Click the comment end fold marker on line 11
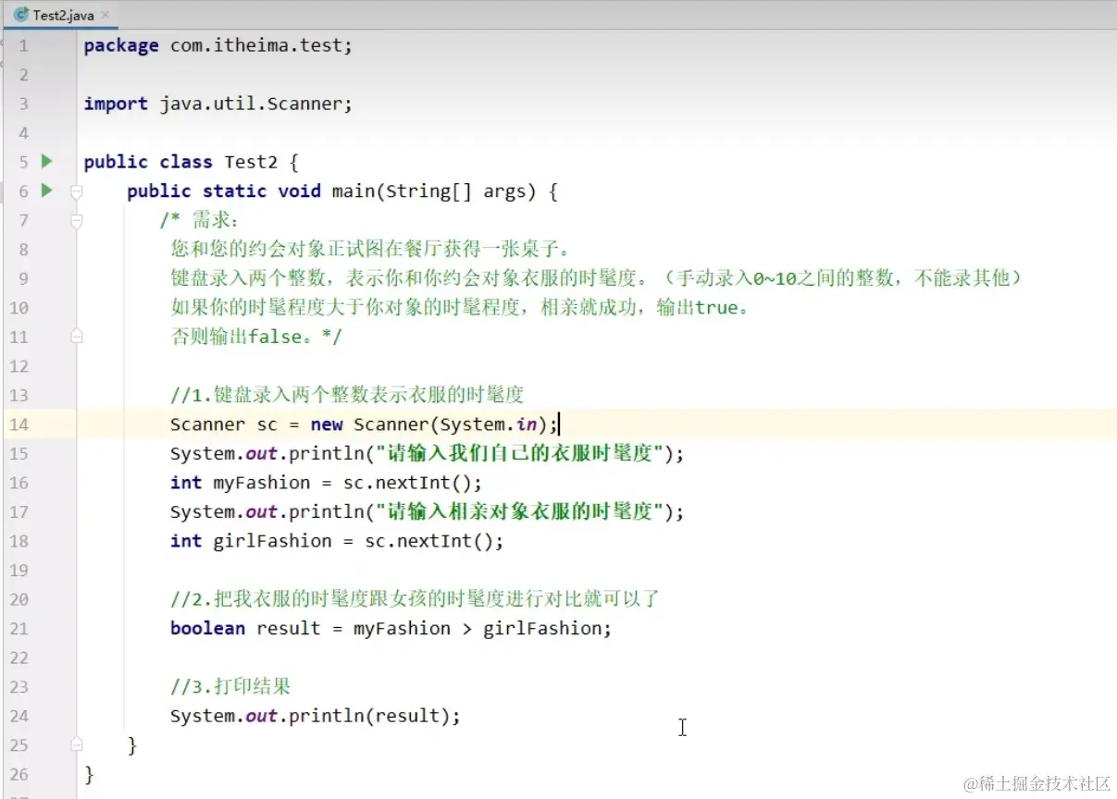The width and height of the screenshot is (1117, 799). (77, 338)
